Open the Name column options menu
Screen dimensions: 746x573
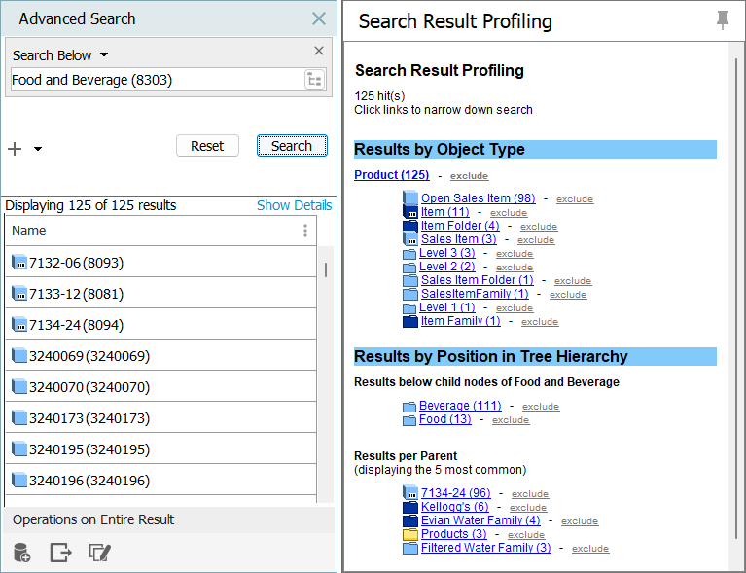coord(304,231)
